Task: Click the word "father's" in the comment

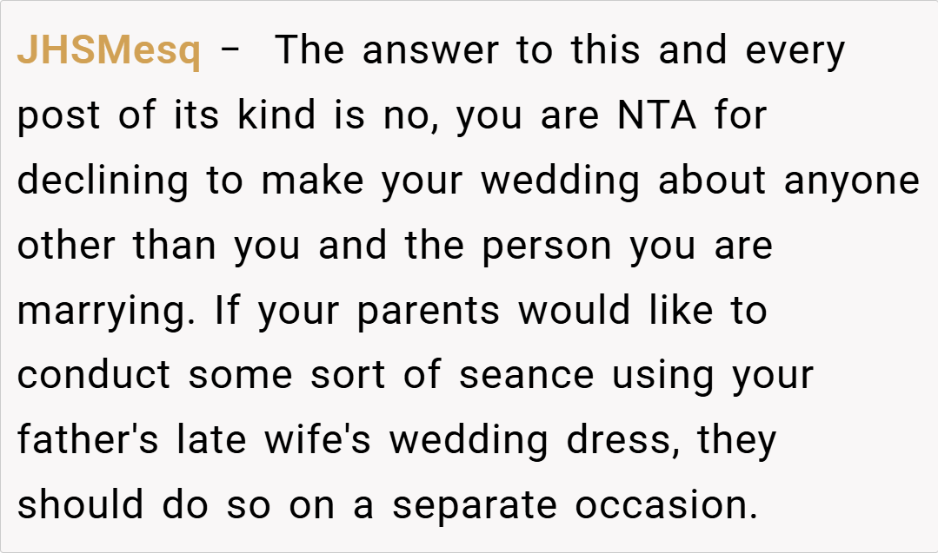Action: click(x=88, y=440)
